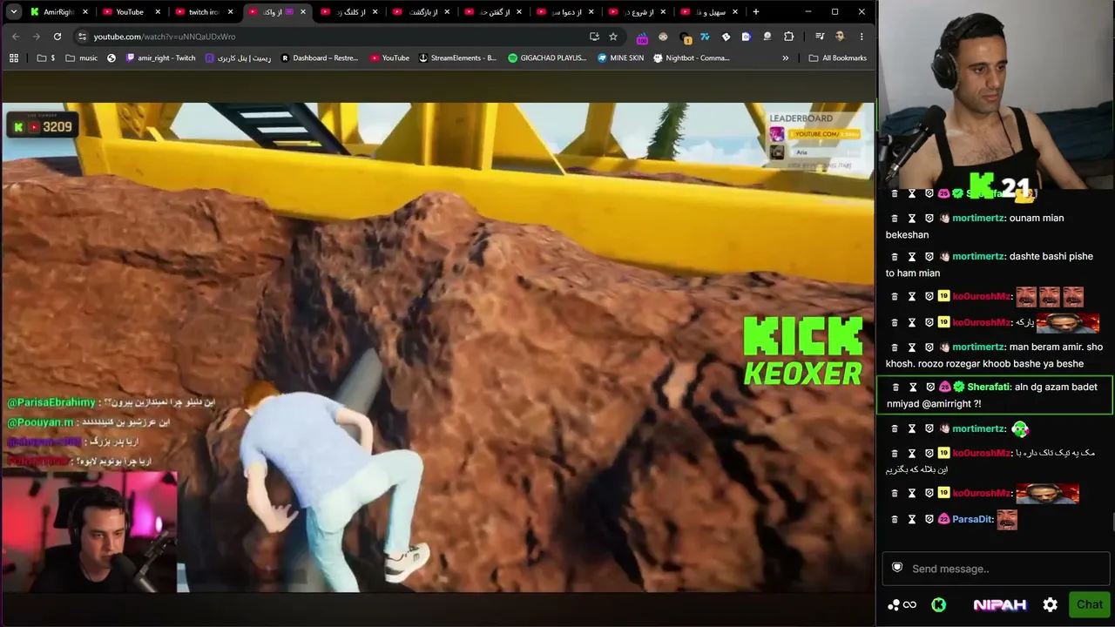The width and height of the screenshot is (1115, 627).
Task: Timeout ParsaDit with the hourglass icon
Action: (x=912, y=520)
